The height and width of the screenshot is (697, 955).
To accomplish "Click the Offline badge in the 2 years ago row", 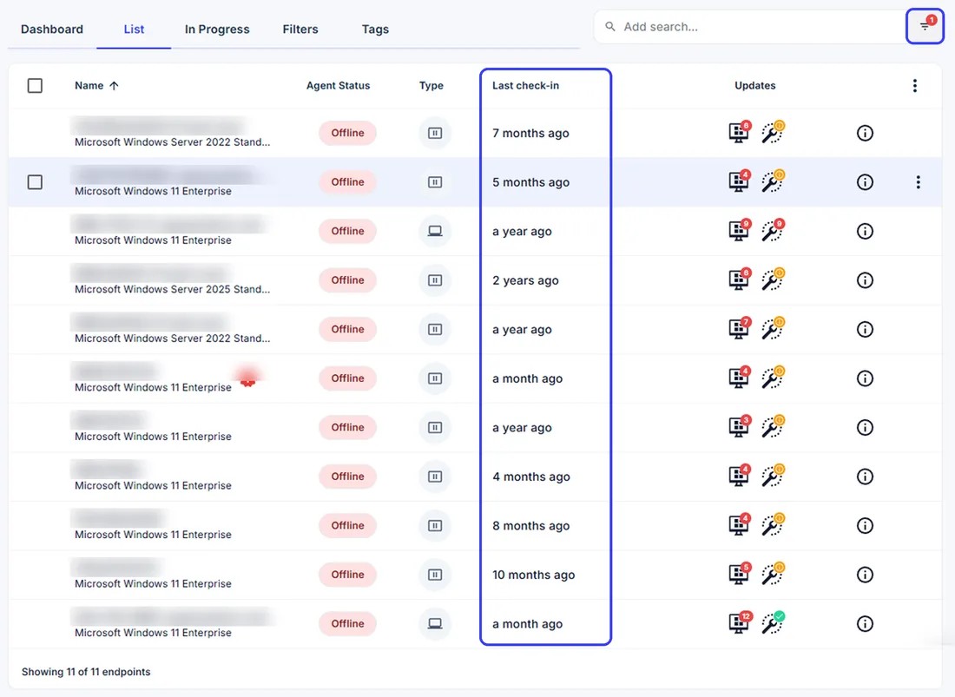I will [347, 280].
